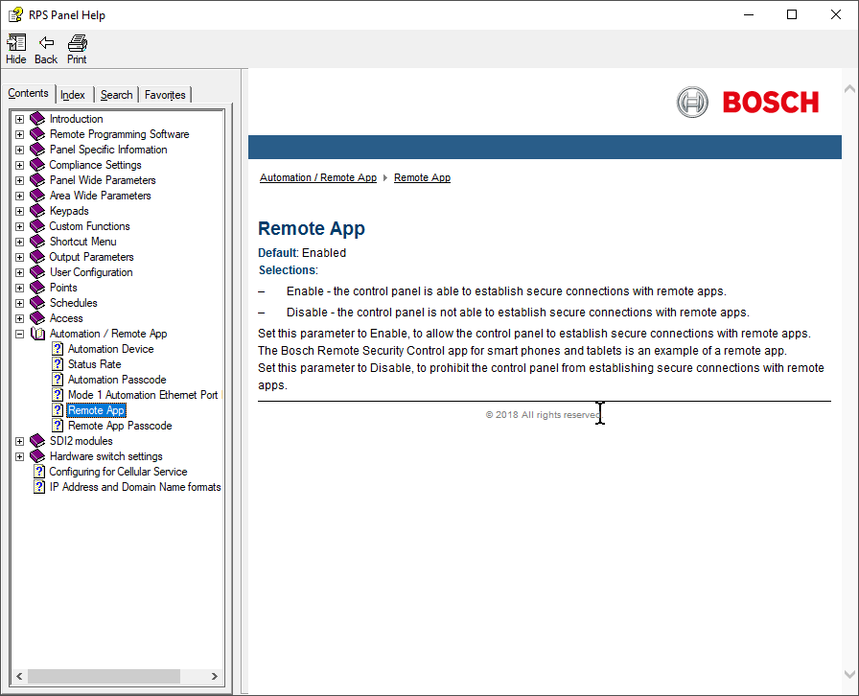Select the Hardware switch settings tree item

pyautogui.click(x=106, y=456)
